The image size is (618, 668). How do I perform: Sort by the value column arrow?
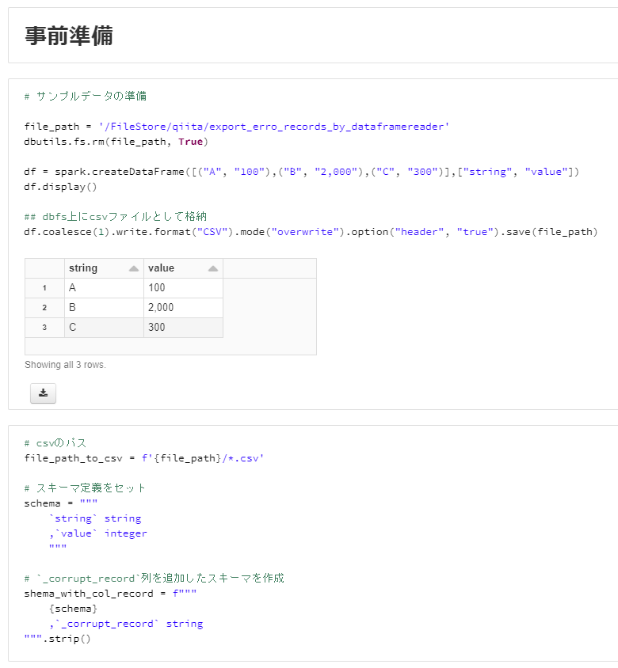point(213,268)
